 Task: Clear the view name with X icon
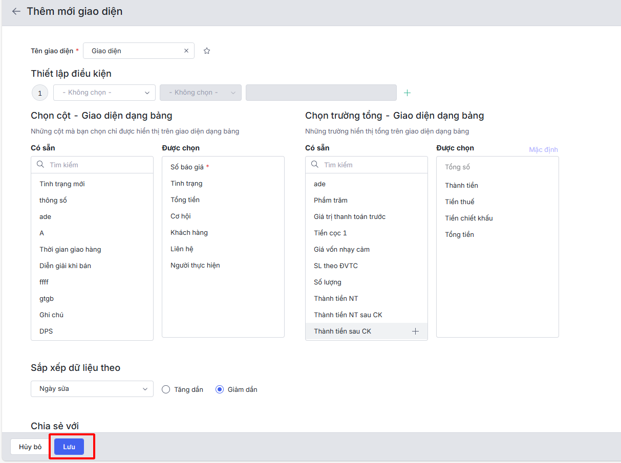[x=186, y=51]
